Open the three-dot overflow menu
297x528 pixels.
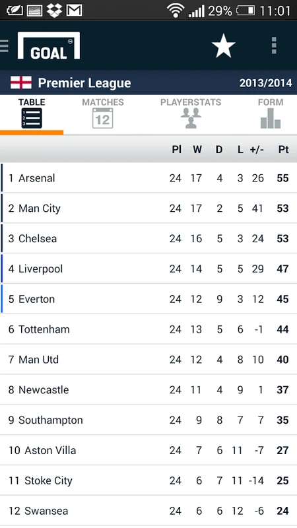[274, 46]
